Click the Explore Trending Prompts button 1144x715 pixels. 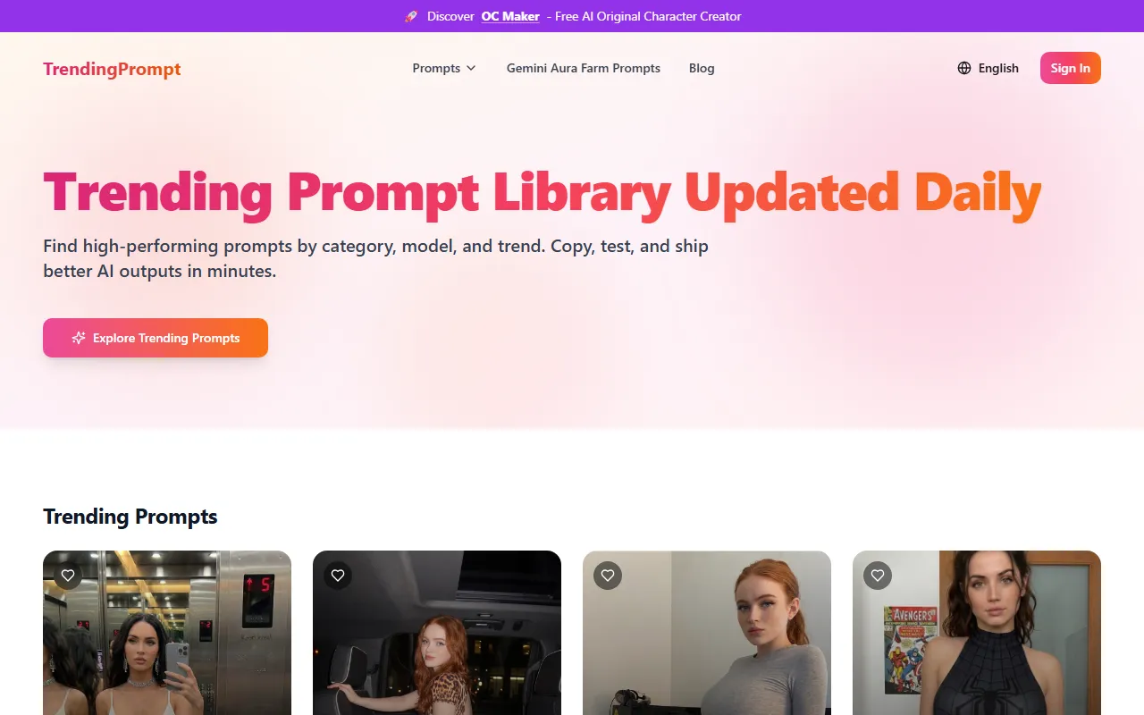click(156, 338)
